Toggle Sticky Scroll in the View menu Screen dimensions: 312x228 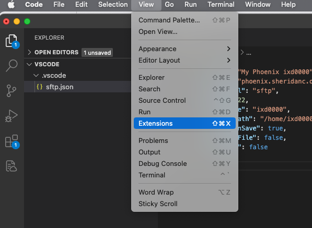click(184, 204)
